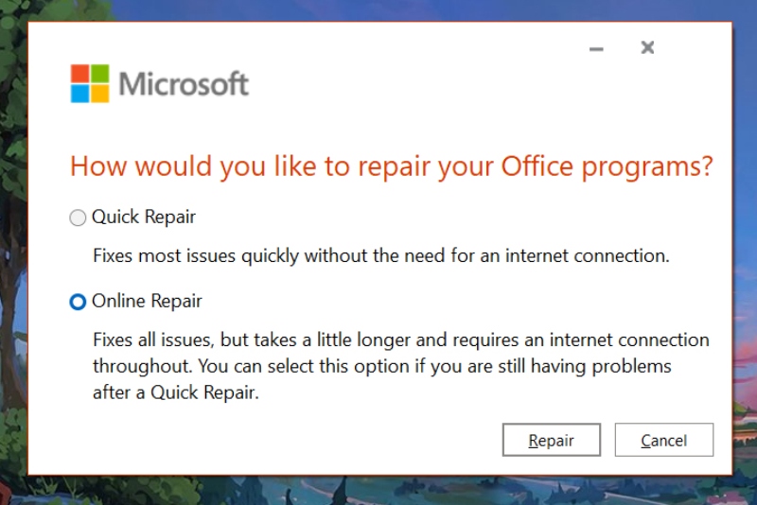The width and height of the screenshot is (757, 505).
Task: Click the Microsoft wordmark text
Action: (184, 84)
